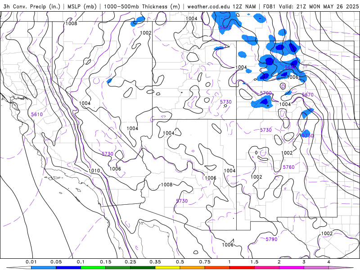Click the purple 5700 thickness label
This screenshot has width=360, height=270.
(266, 93)
